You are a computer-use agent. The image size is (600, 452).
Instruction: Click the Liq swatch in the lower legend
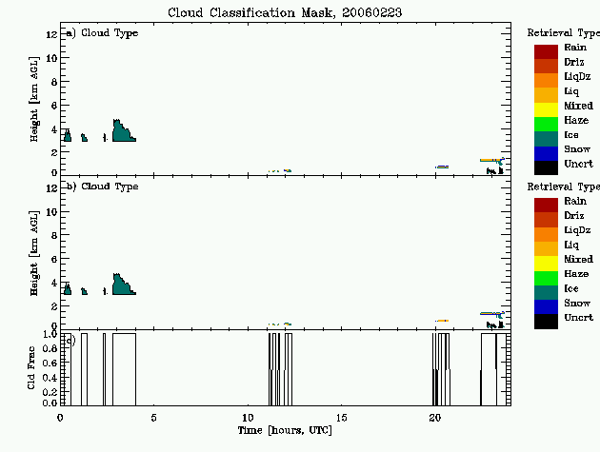546,248
